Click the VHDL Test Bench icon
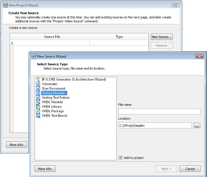207x177 pixels. (x=38, y=116)
